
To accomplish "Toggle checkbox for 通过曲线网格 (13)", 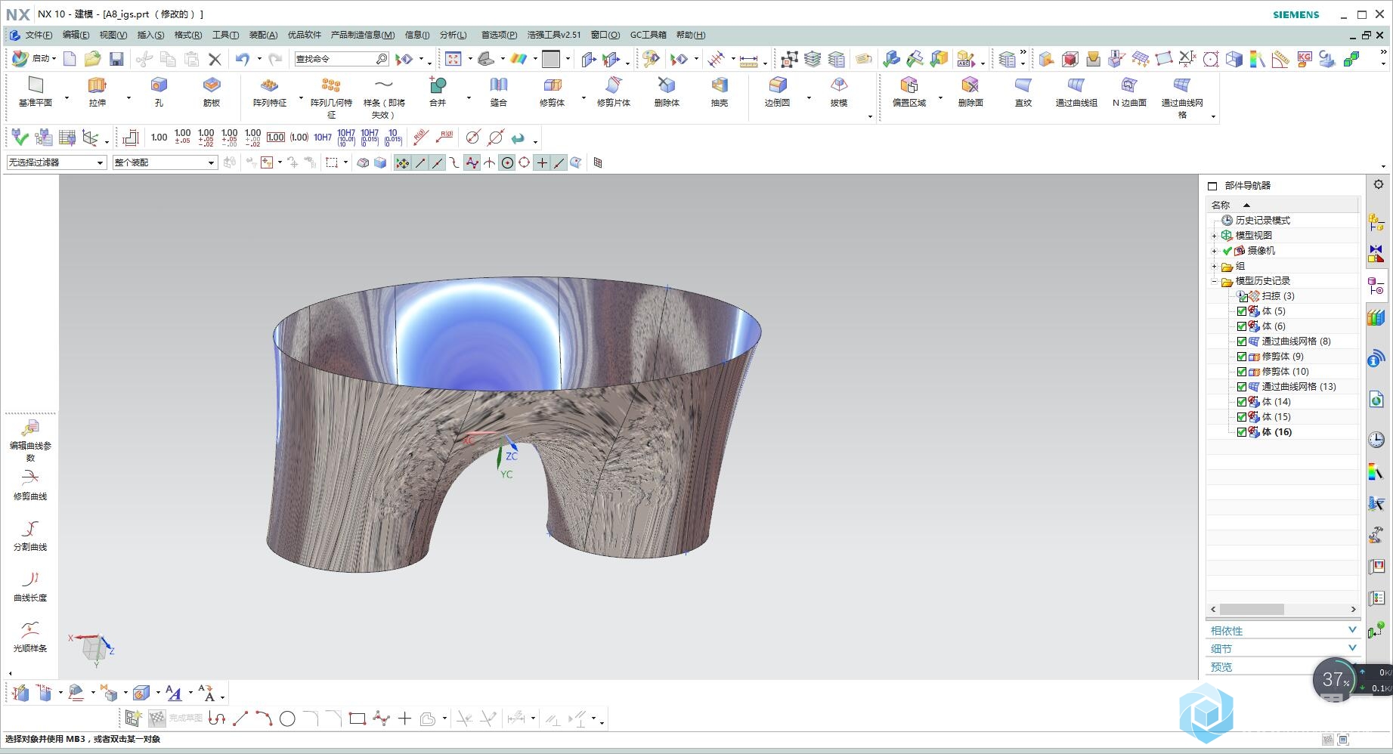I will (x=1241, y=387).
